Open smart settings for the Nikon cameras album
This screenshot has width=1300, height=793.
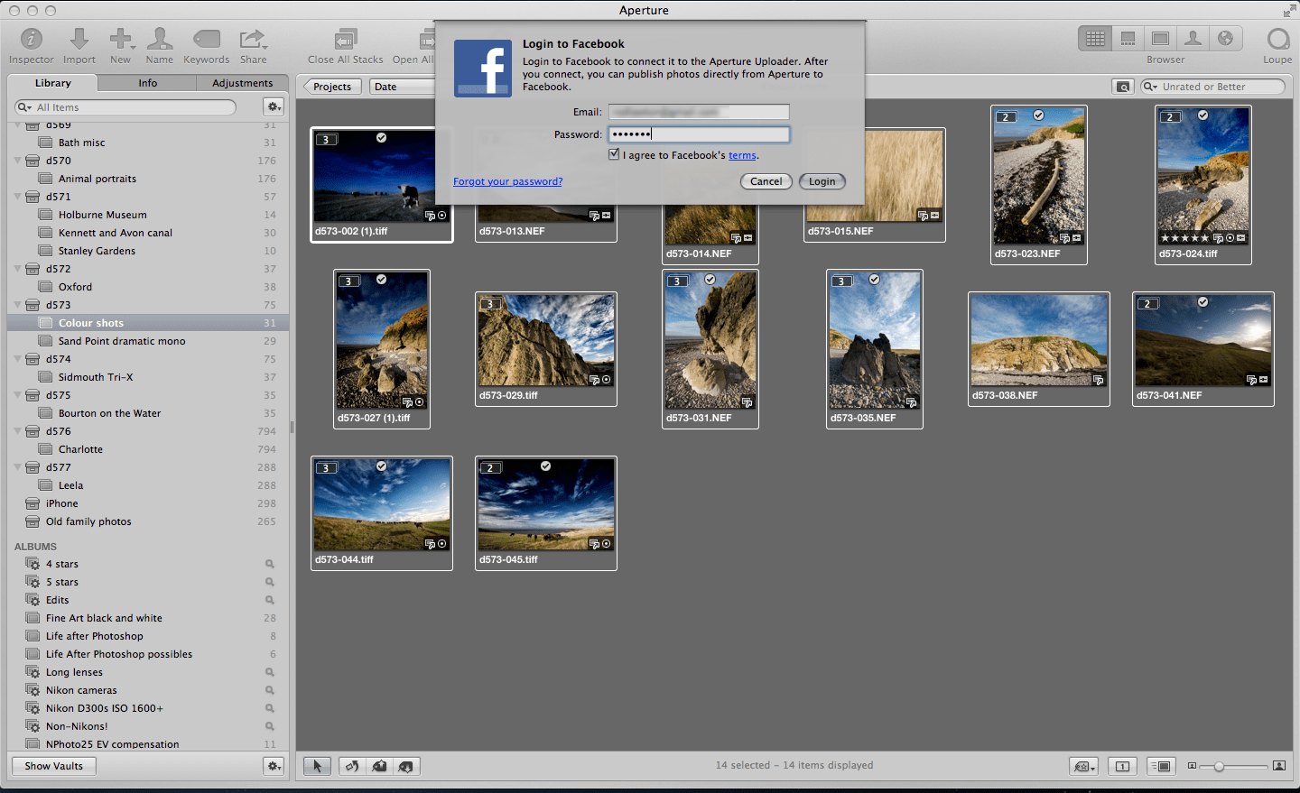pos(270,690)
